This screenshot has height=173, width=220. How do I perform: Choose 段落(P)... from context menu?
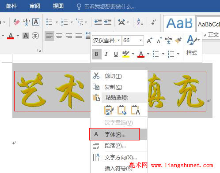point(119,146)
